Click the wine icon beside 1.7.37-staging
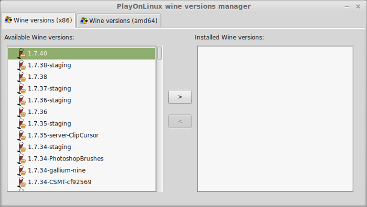Screen dimensions: 367x207 click(21, 88)
